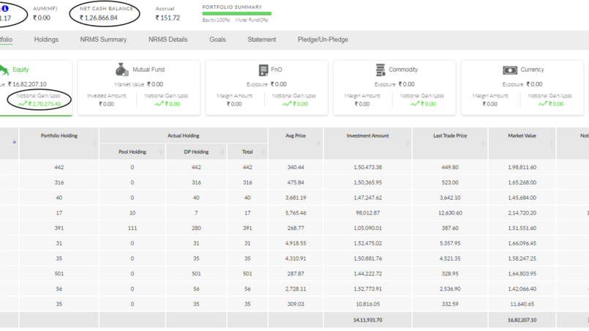589x331 pixels.
Task: Click investment amount 1,52,773.91
Action: pyautogui.click(x=368, y=289)
